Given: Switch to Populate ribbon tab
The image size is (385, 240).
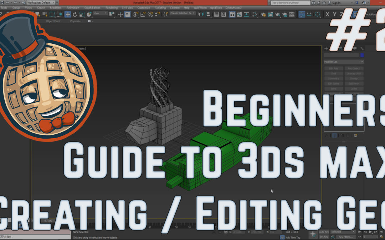Looking at the screenshot, I should click(75, 21).
